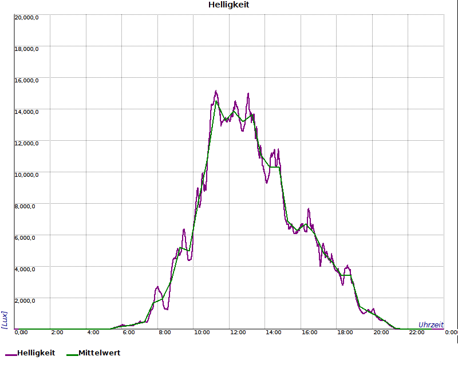Click the 16,000,0 y-axis value
Screen dimensions: 458x372
26,81
